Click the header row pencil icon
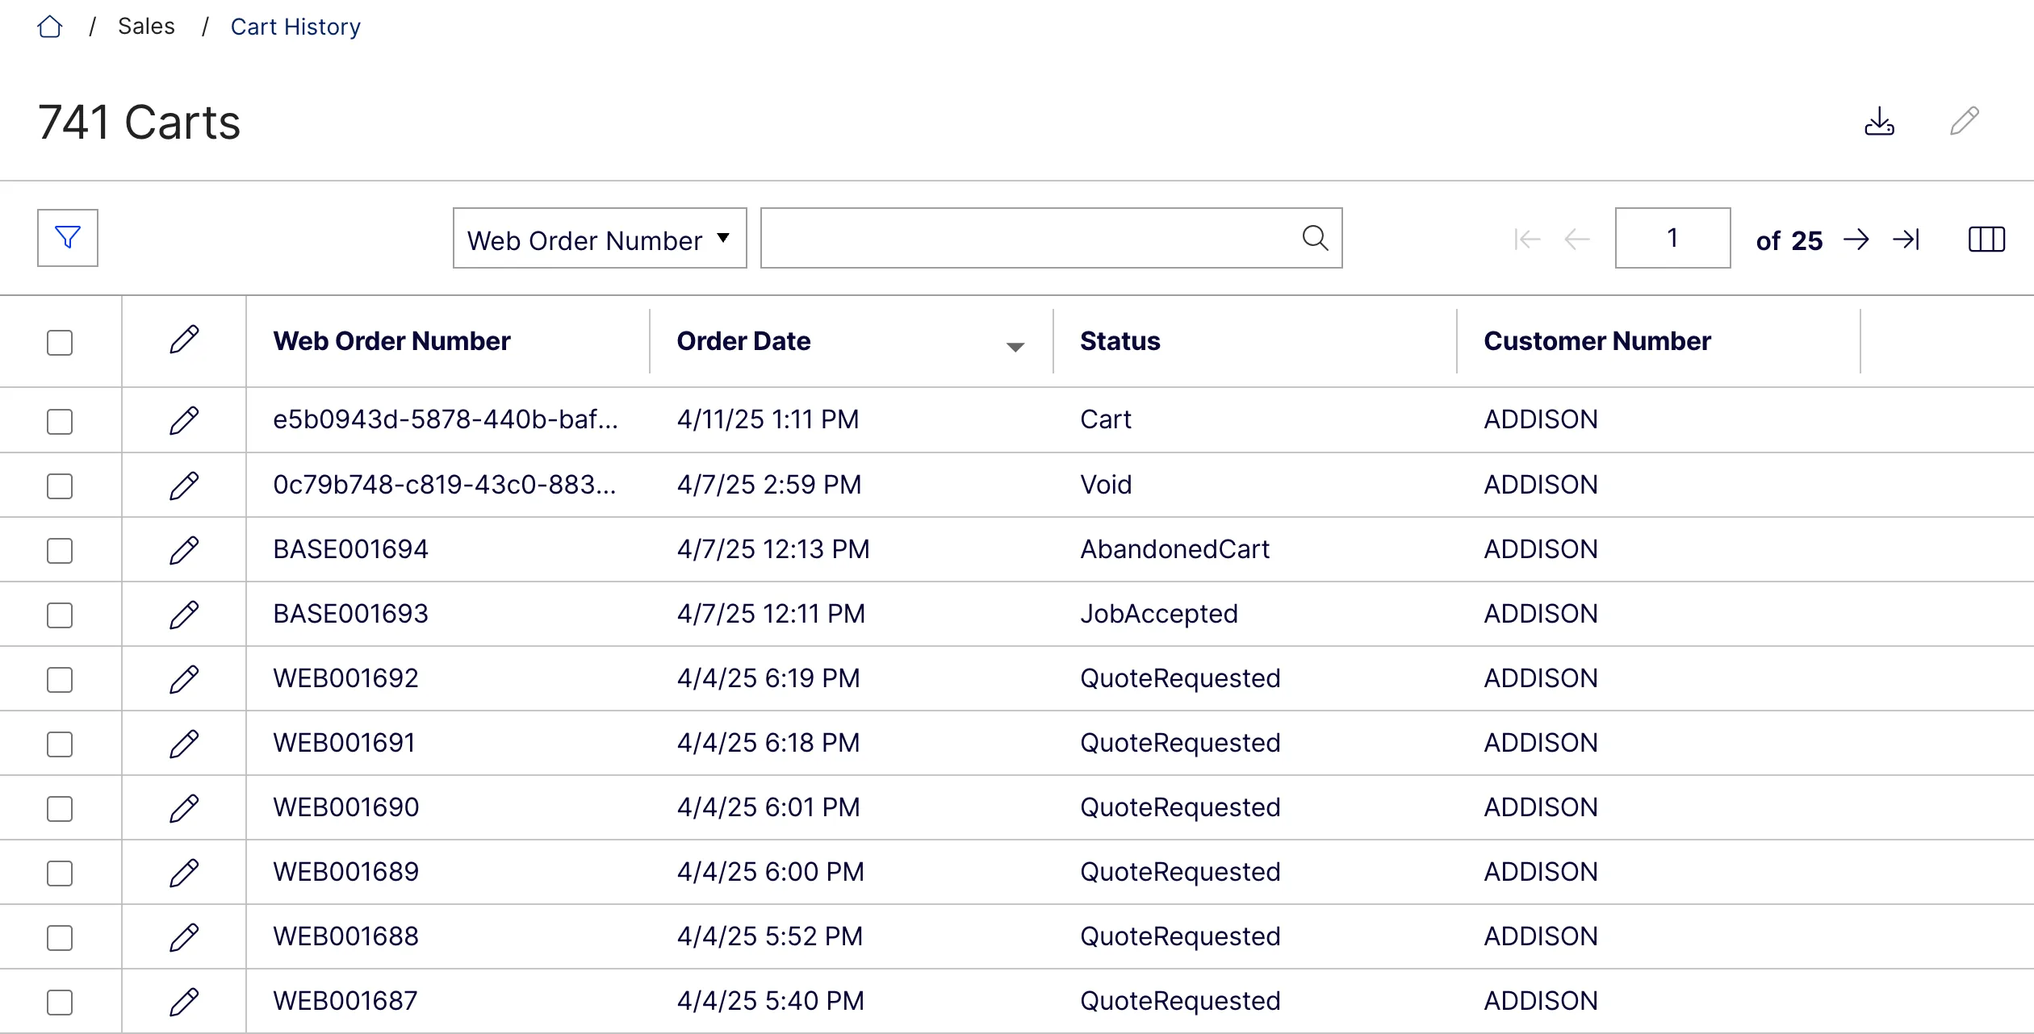 [184, 340]
